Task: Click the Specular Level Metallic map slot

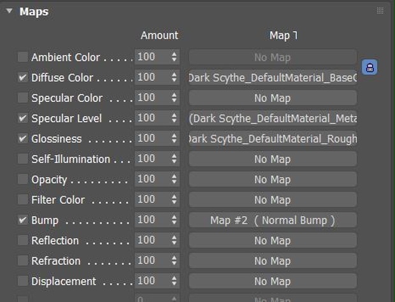Action: point(273,118)
